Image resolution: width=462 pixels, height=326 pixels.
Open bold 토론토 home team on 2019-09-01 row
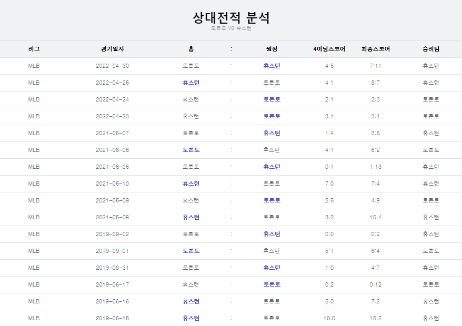point(191,251)
